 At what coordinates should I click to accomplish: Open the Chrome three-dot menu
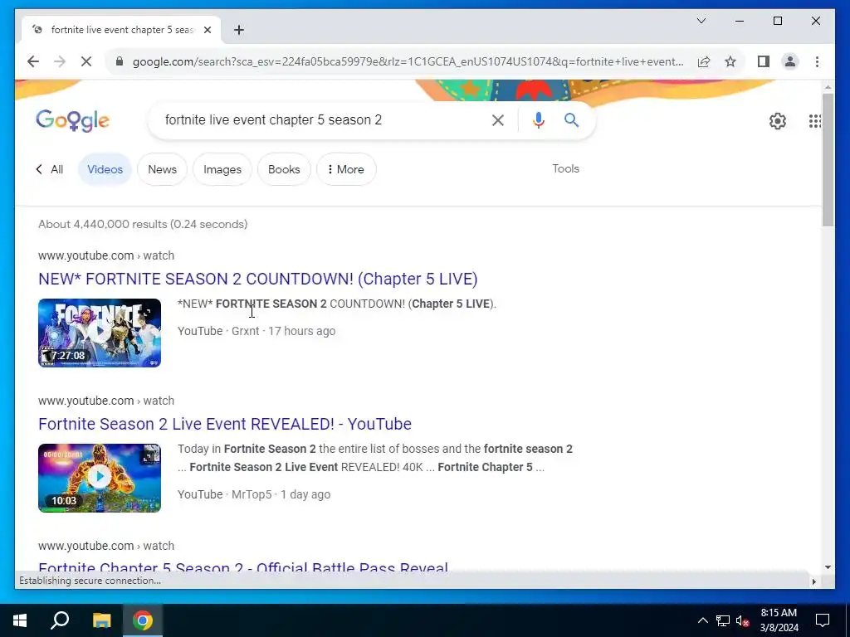click(817, 61)
